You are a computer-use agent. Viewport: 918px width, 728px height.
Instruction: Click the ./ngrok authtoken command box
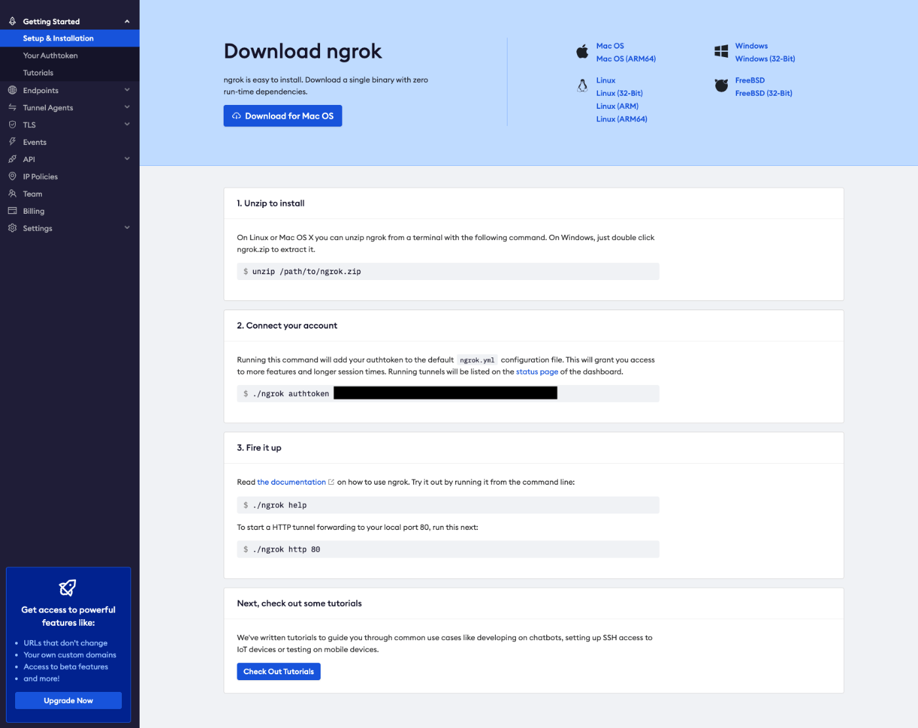[x=448, y=394]
